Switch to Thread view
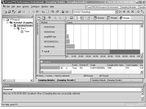The width and height of the screenshot is (146, 109). [x=112, y=18]
